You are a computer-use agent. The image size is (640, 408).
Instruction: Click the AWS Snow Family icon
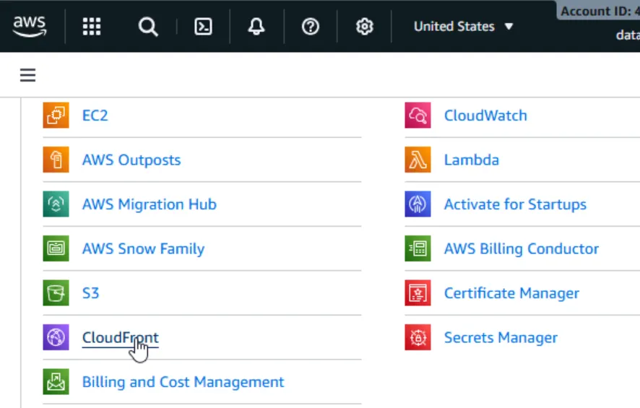tap(56, 248)
